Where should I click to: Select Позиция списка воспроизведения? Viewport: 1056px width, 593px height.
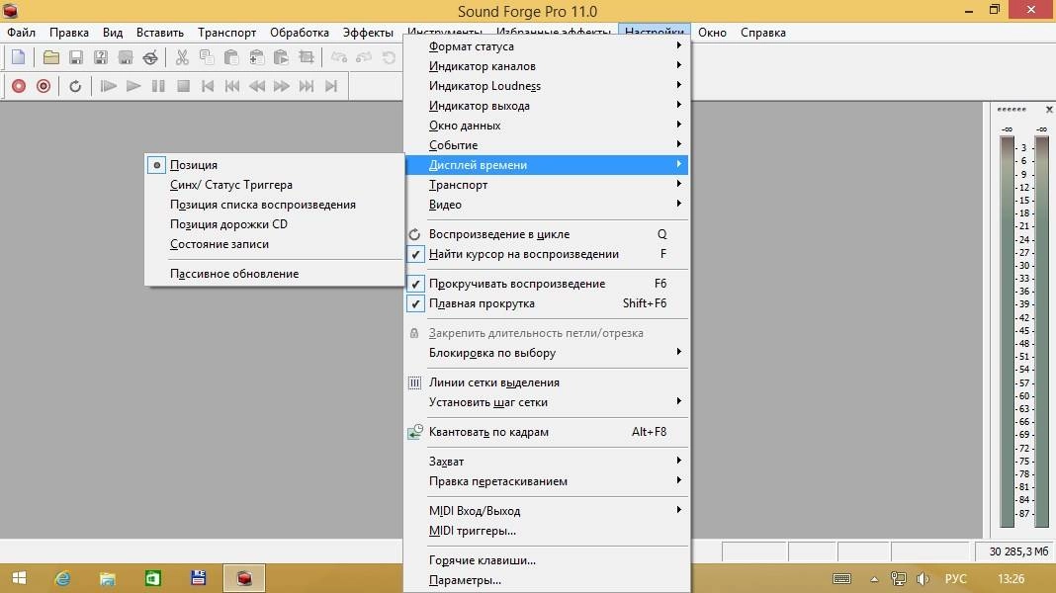pos(275,205)
